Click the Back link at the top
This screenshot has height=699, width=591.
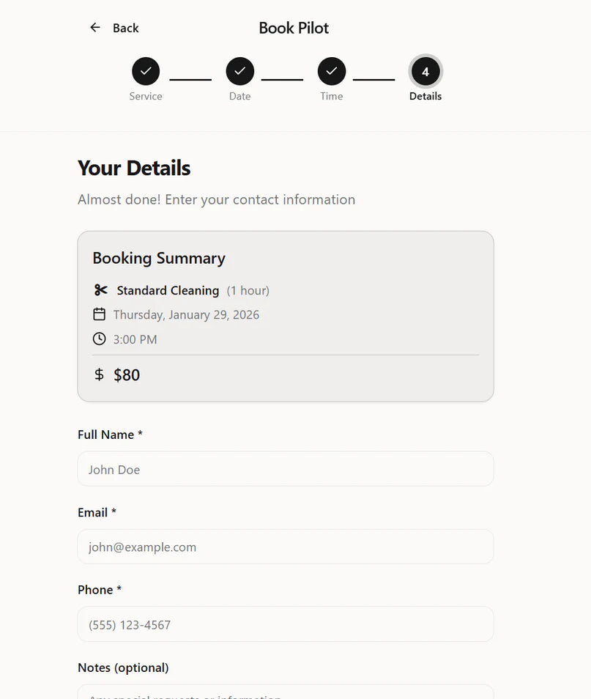[x=125, y=28]
